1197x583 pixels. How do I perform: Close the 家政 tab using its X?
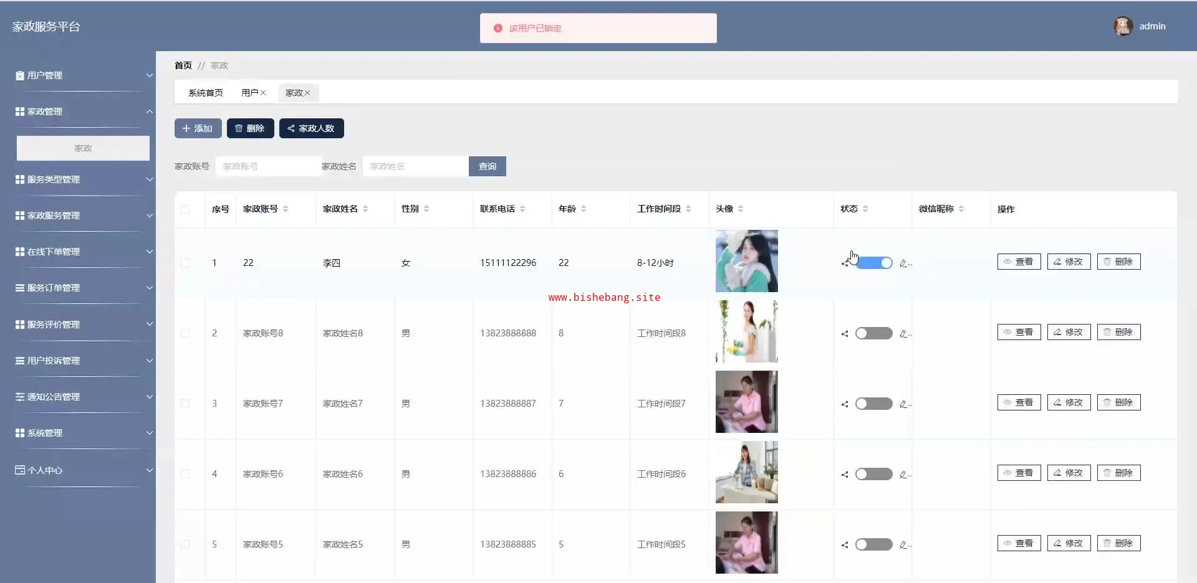307,93
